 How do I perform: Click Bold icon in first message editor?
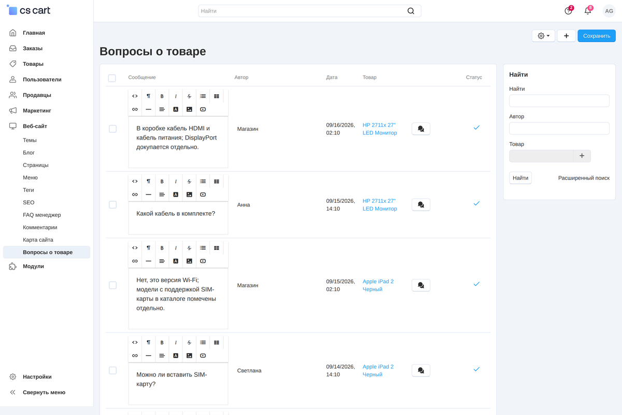[x=162, y=96]
